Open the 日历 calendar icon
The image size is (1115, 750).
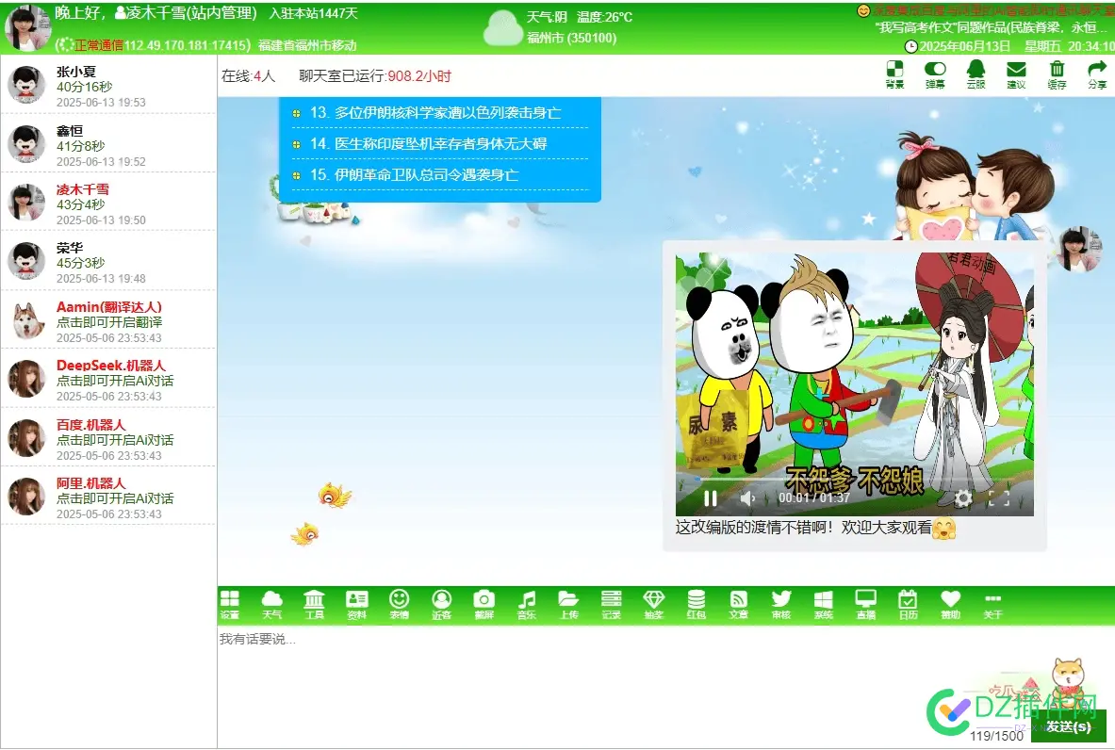click(x=908, y=604)
